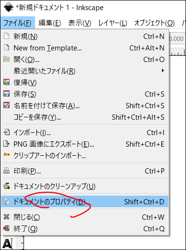This screenshot has width=186, height=250.
Task: Click the Inkscape logo in title bar
Action: tap(8, 7)
